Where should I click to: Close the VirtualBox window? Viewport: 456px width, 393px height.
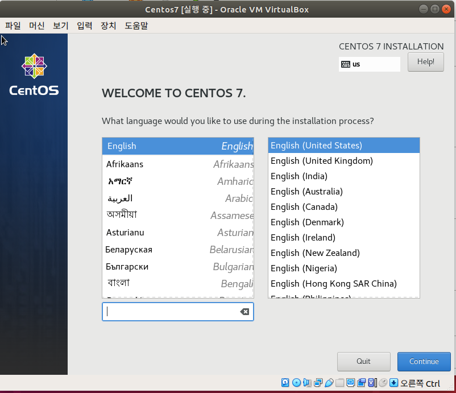(x=446, y=9)
